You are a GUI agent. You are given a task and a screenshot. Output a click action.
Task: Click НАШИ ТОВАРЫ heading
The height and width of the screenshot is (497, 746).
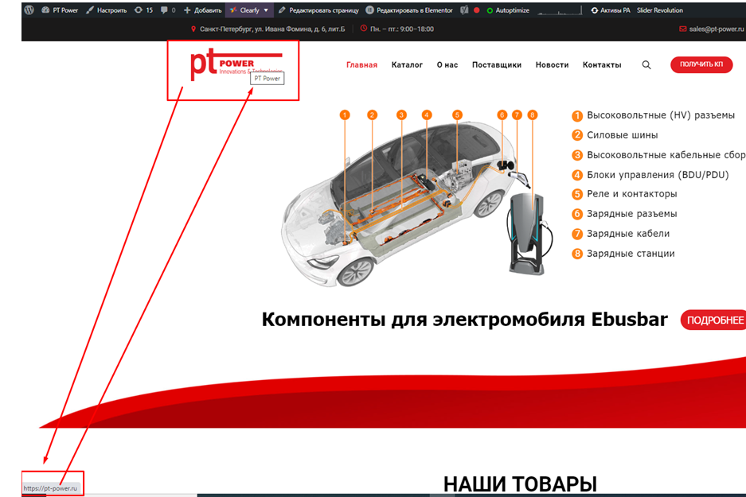pos(520,484)
